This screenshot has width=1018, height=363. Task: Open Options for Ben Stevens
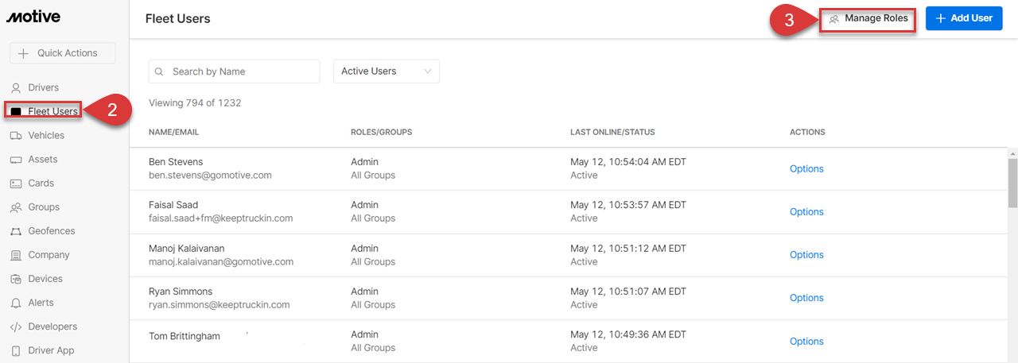806,168
